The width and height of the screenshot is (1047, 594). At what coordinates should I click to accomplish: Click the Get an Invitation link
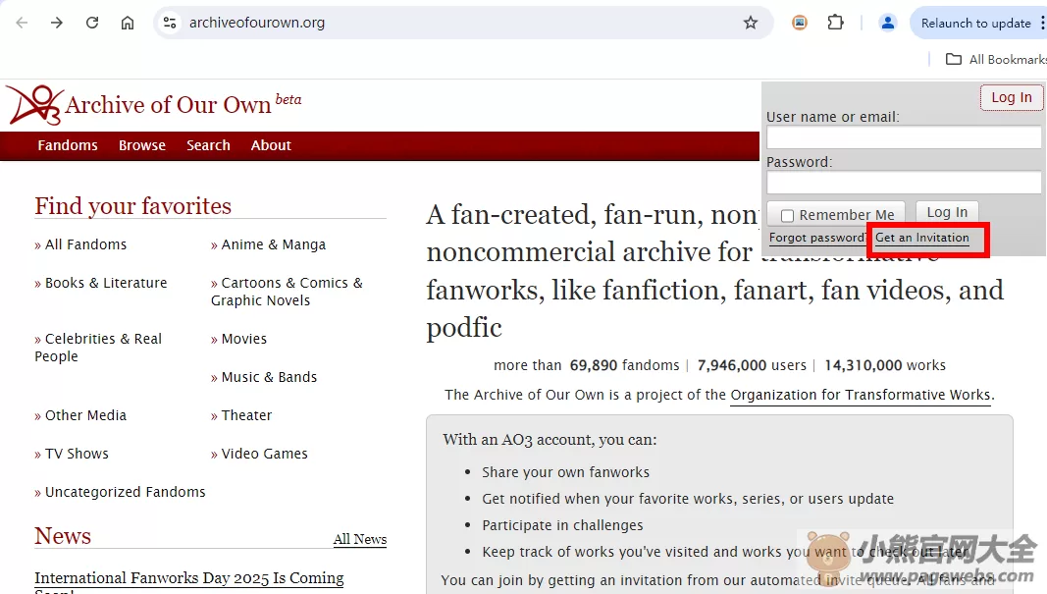922,238
